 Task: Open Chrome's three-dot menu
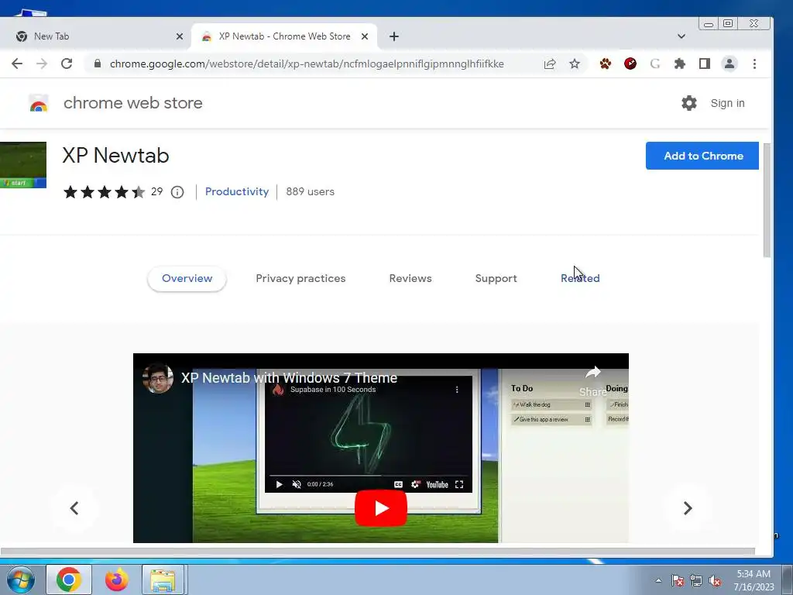[754, 64]
